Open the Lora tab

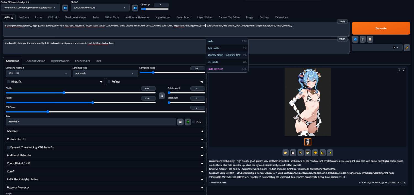(x=98, y=61)
